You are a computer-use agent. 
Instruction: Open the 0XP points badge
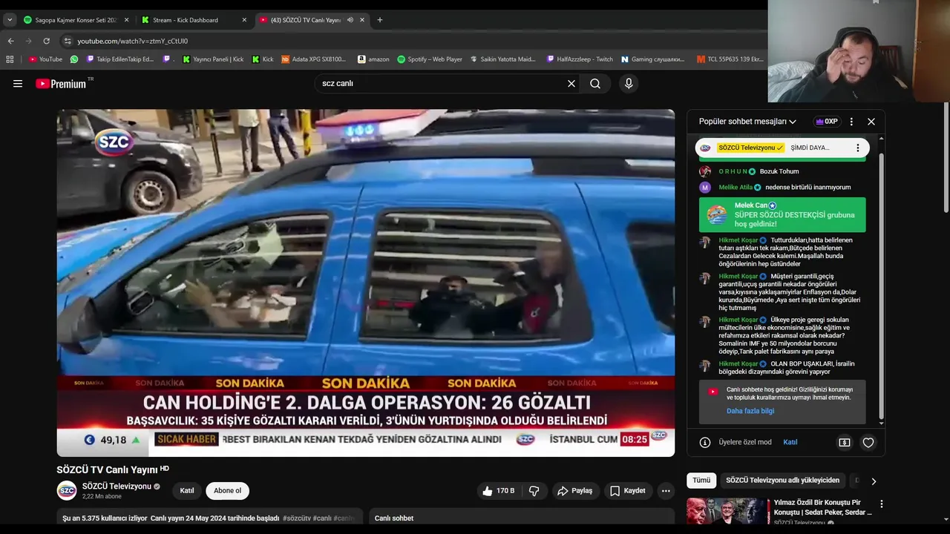click(827, 122)
